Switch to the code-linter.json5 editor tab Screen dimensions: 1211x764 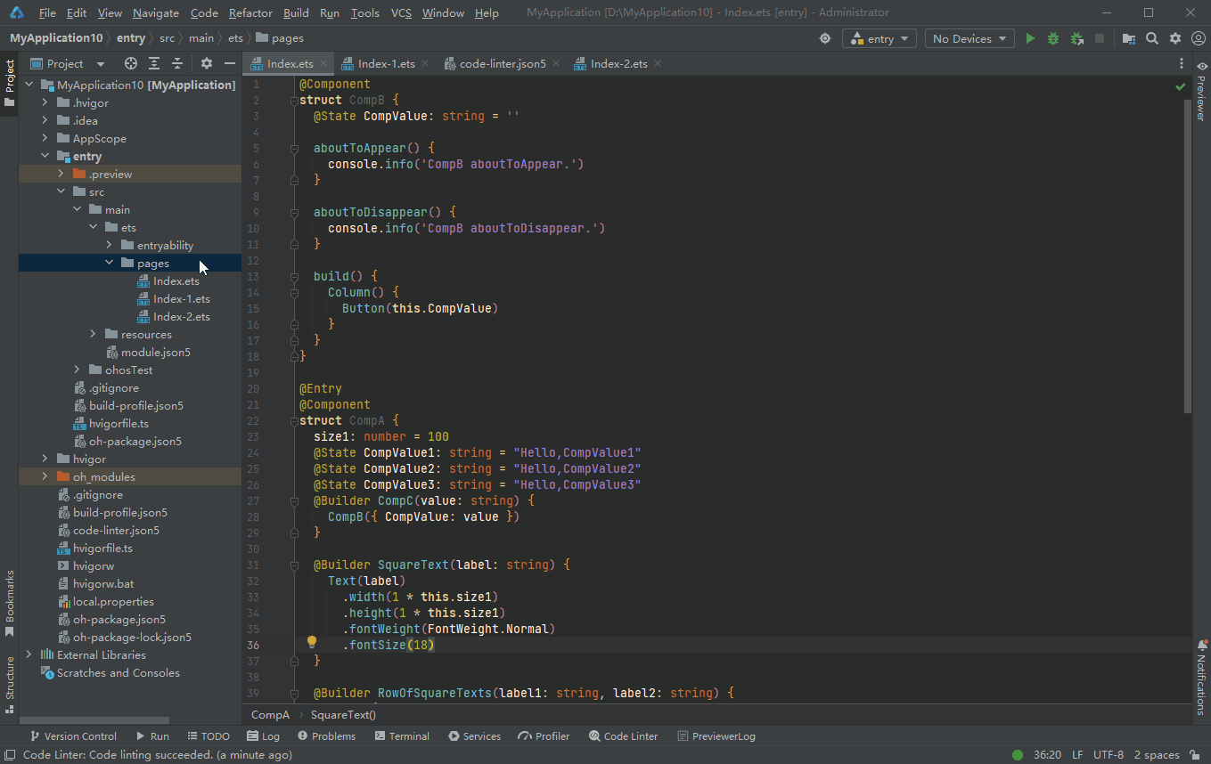coord(503,64)
